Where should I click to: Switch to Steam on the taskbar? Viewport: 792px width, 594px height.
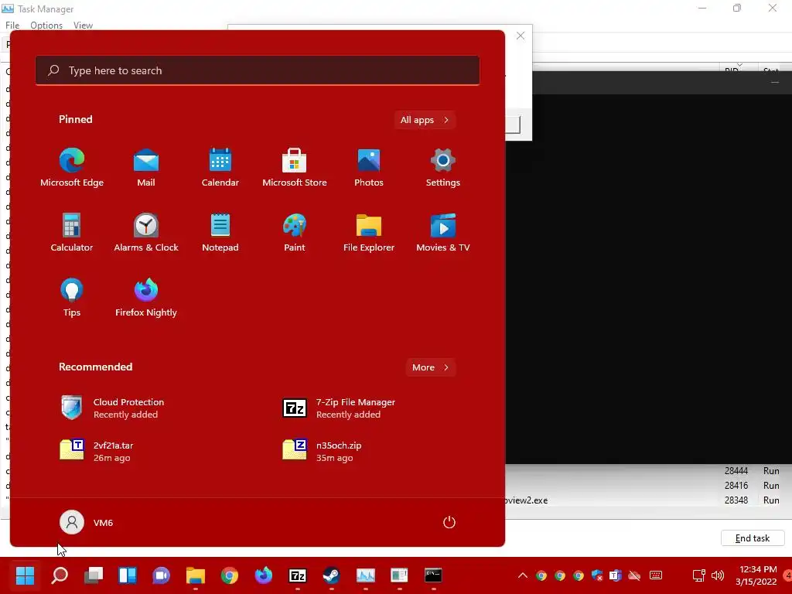331,575
